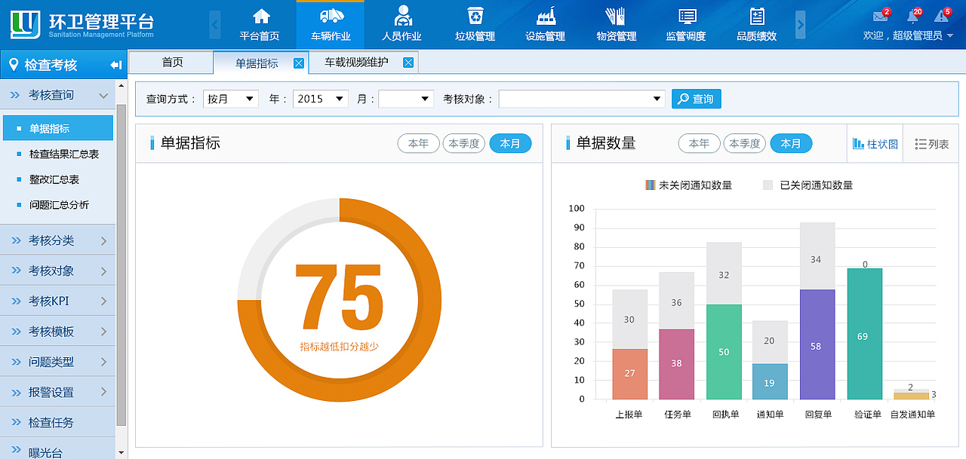Screen dimensions: 966x459
Task: Open the 月 month dropdown
Action: [406, 99]
